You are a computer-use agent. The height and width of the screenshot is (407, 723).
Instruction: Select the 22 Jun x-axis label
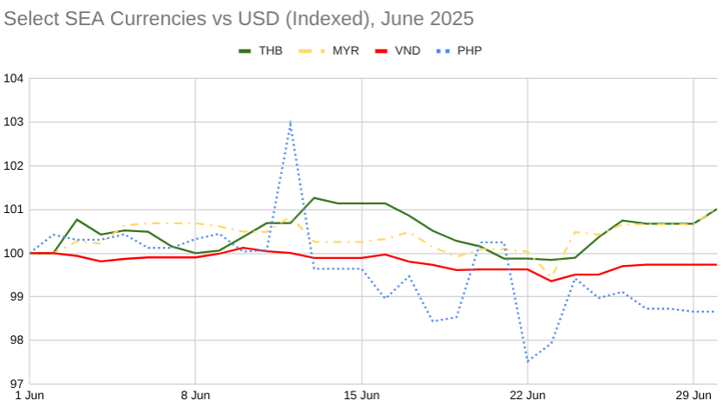527,397
